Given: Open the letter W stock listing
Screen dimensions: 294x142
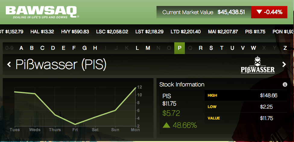Looking at the screenshot, I should coord(253,48).
